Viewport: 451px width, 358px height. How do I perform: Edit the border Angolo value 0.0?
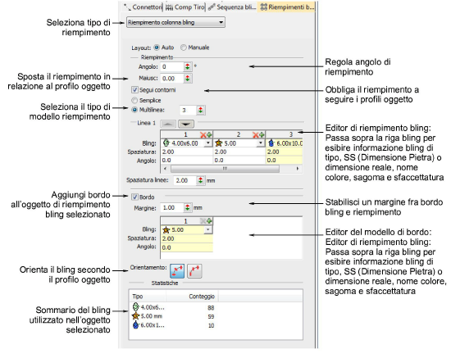[x=187, y=247]
